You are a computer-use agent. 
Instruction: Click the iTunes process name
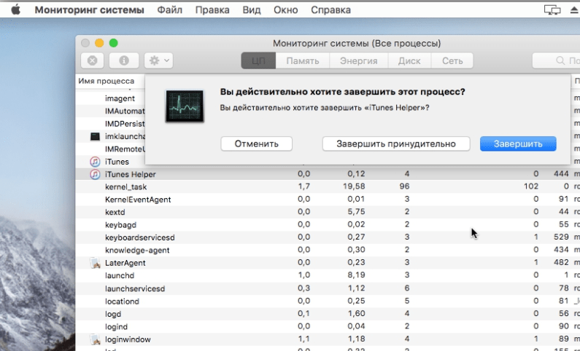117,162
